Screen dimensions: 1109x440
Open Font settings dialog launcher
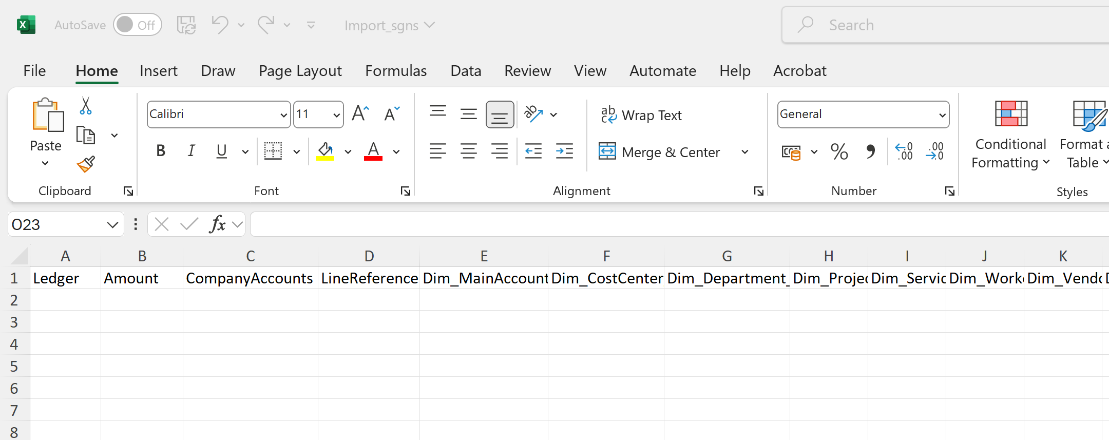pyautogui.click(x=406, y=191)
